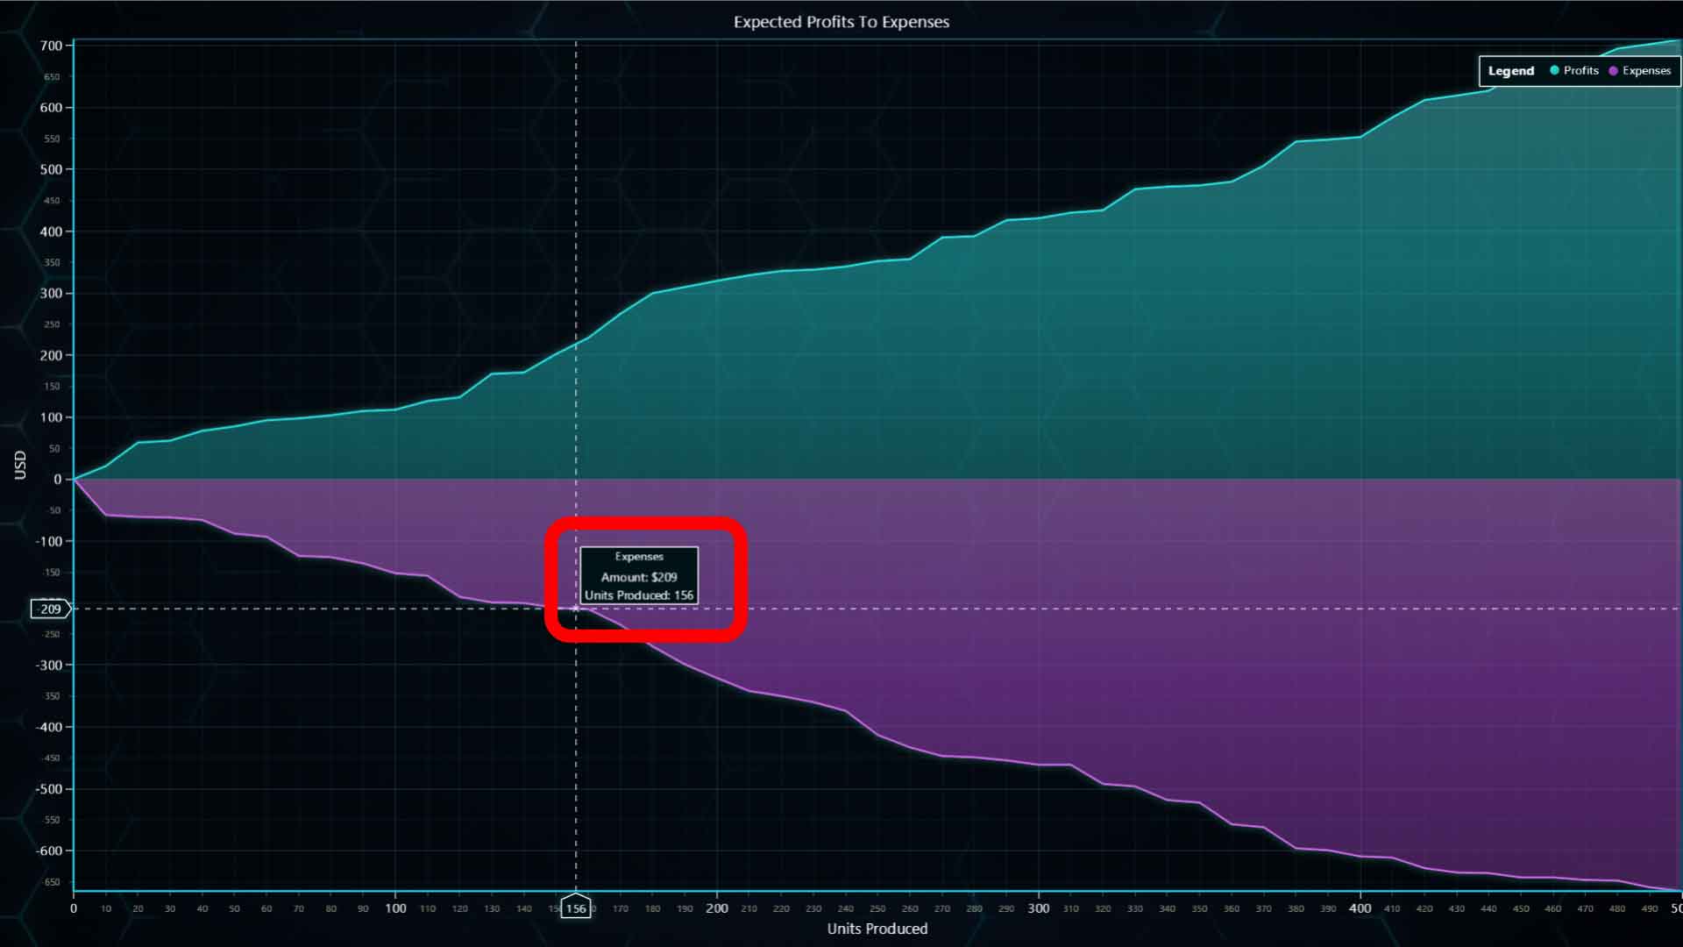Click the 100 tick label on X-axis
This screenshot has width=1683, height=947.
[395, 908]
